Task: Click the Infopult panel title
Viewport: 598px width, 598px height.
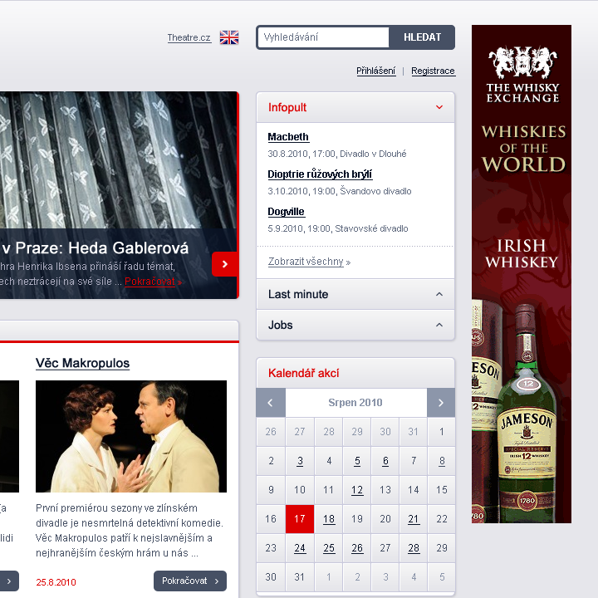Action: point(287,107)
